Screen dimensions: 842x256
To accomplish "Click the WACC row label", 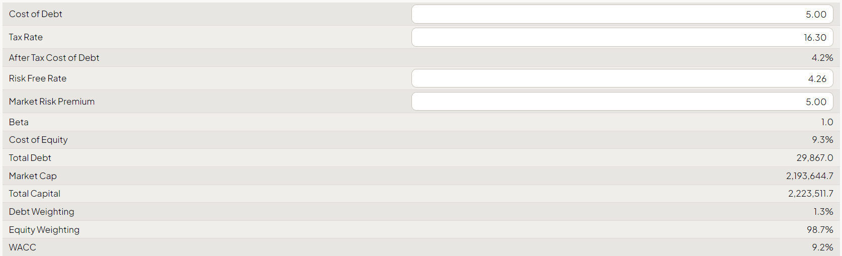I will coord(23,247).
